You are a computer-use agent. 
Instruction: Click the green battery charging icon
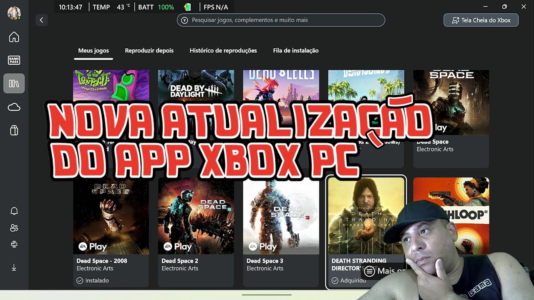(187, 7)
